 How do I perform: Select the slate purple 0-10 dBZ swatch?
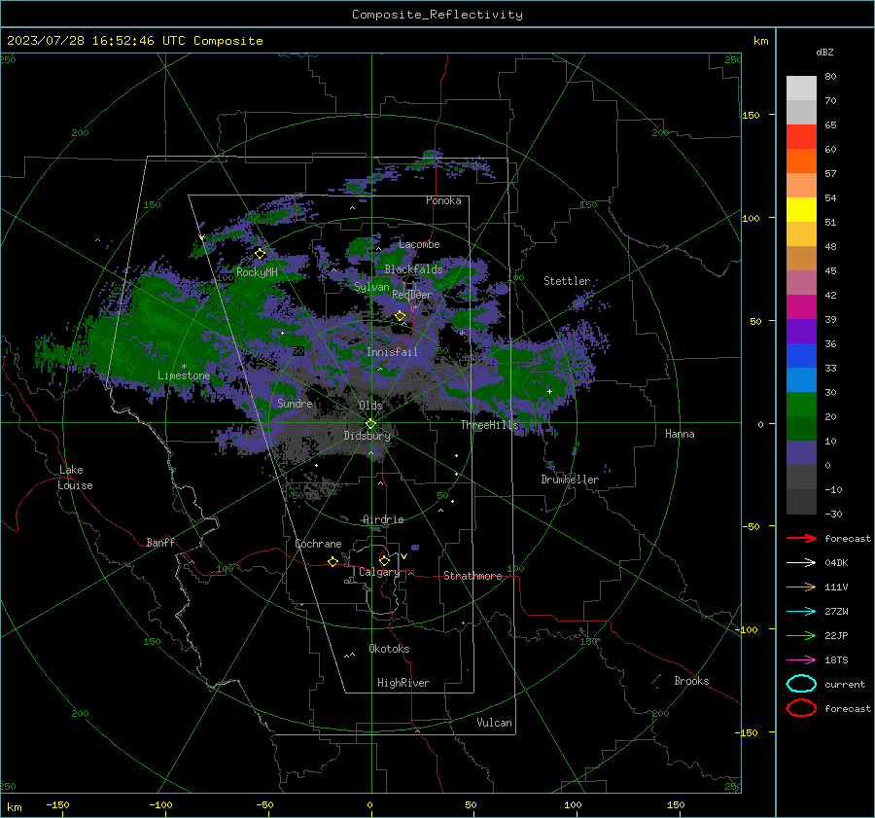801,453
